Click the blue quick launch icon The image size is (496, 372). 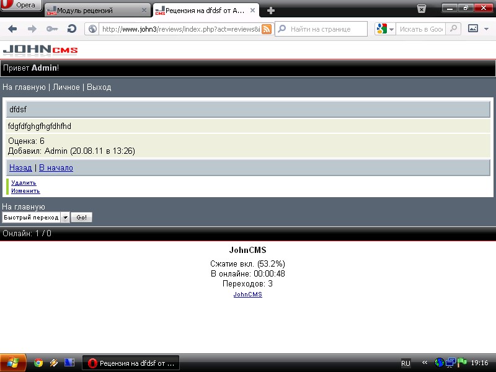pyautogui.click(x=69, y=363)
